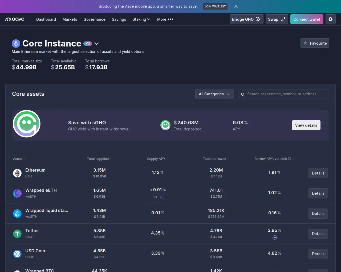This screenshot has width=341, height=272.
Task: Open the Savings page
Action: pos(119,19)
